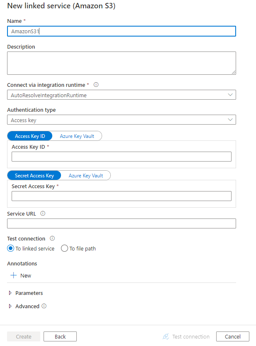Select the To file path radio button
Image resolution: width=256 pixels, height=346 pixels.
[x=64, y=248]
